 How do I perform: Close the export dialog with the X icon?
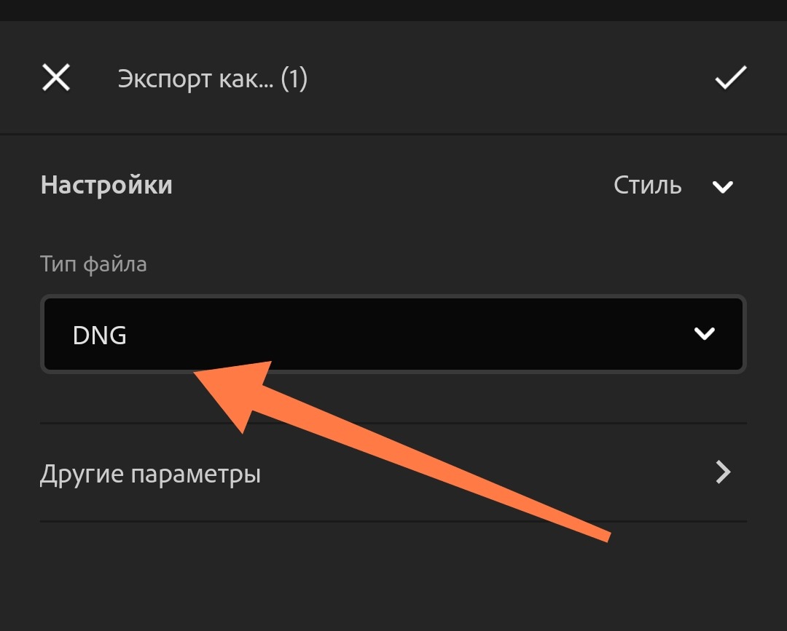click(x=55, y=78)
